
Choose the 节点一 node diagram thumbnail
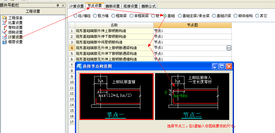[x=116, y=96]
